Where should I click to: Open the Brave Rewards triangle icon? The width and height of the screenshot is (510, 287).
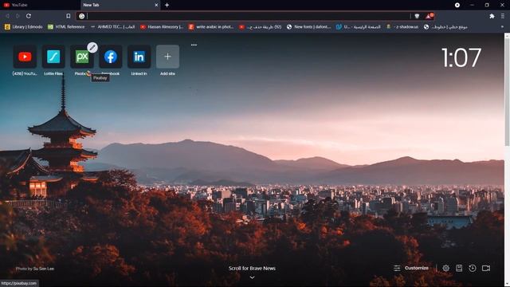[429, 16]
